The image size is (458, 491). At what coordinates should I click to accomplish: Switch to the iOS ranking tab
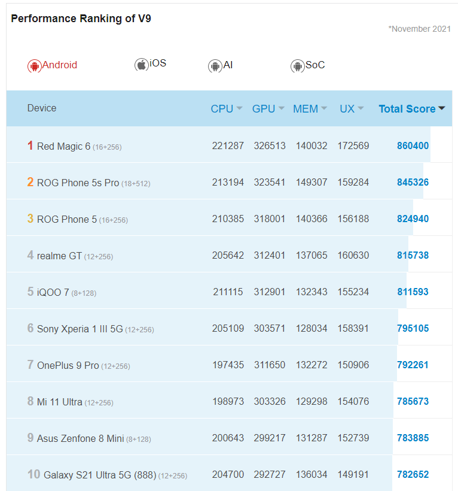pyautogui.click(x=150, y=64)
